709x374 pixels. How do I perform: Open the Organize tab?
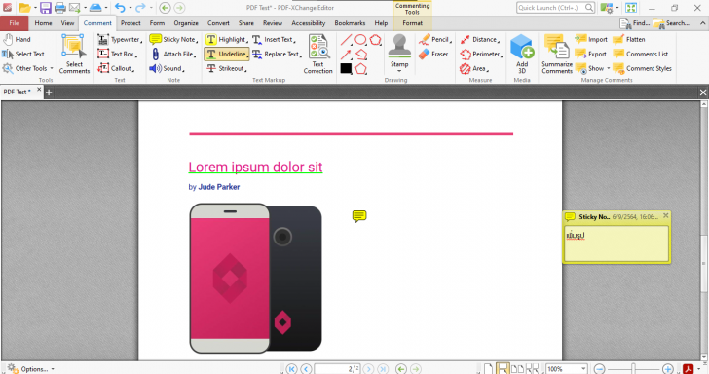186,23
